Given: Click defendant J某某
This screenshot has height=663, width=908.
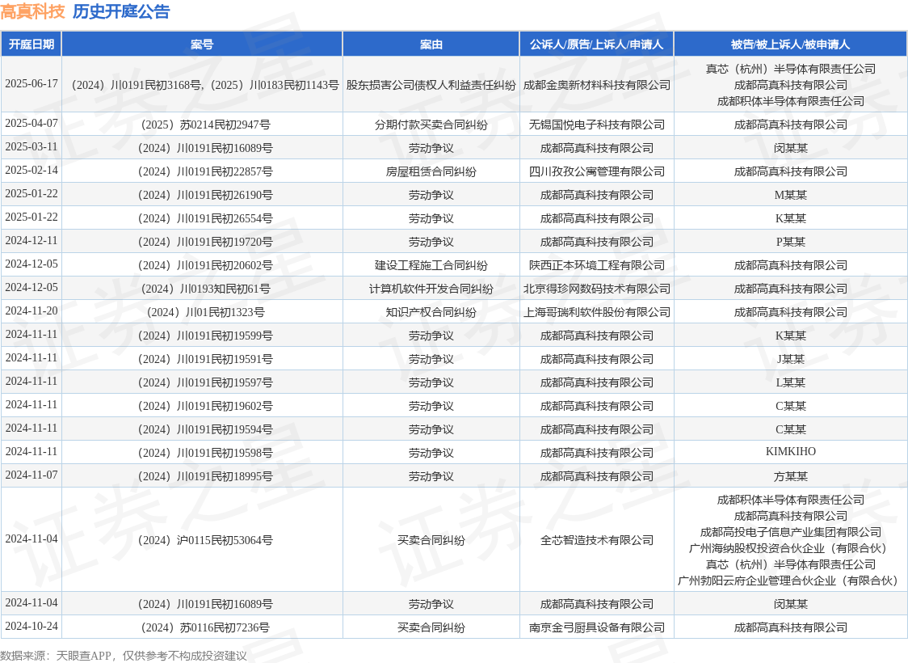Looking at the screenshot, I should click(790, 359).
